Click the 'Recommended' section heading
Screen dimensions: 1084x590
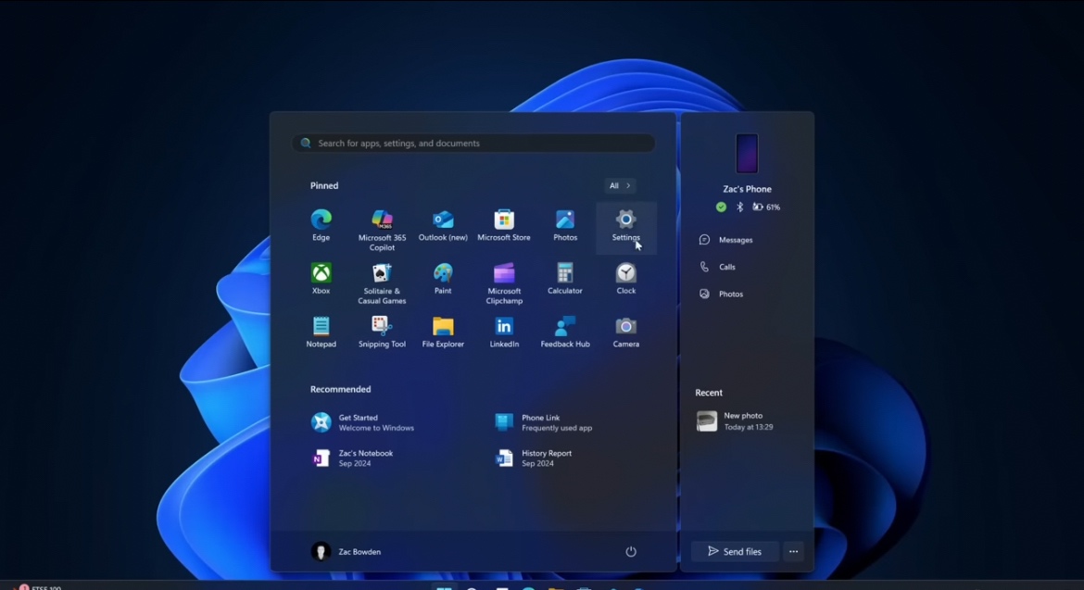340,390
